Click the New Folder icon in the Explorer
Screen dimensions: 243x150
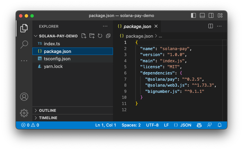click(92, 36)
